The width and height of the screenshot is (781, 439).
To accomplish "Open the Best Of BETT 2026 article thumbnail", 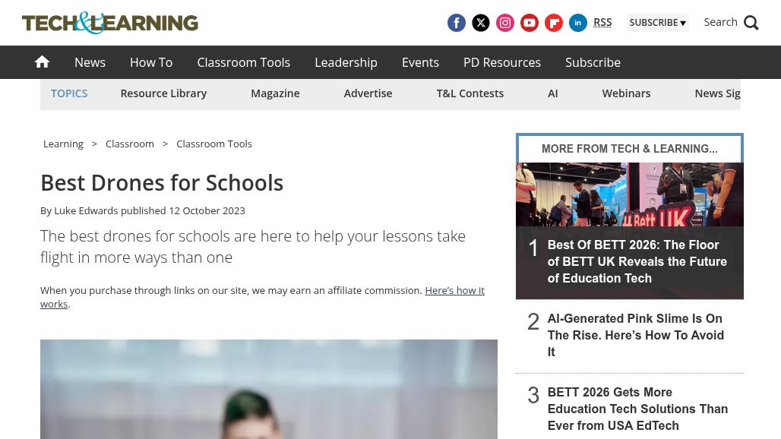I will pyautogui.click(x=629, y=194).
